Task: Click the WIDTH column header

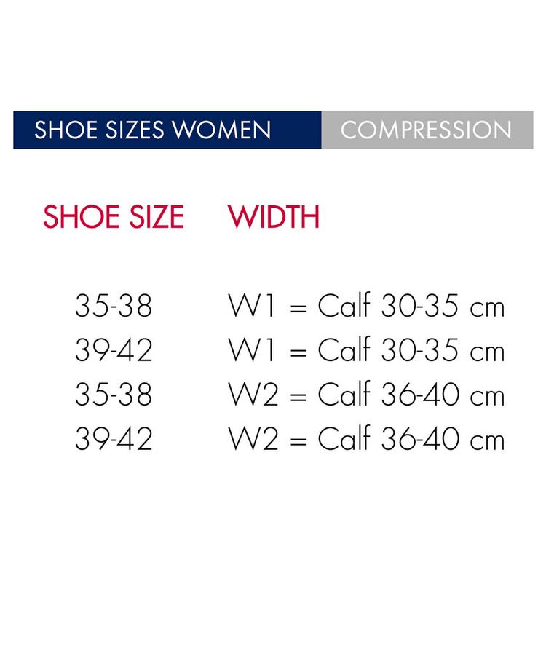Action: (274, 217)
